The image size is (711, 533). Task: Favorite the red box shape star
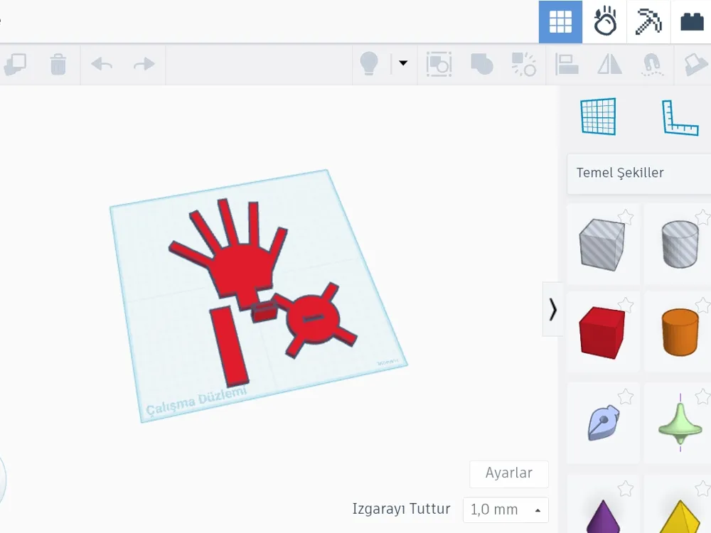[x=626, y=306]
